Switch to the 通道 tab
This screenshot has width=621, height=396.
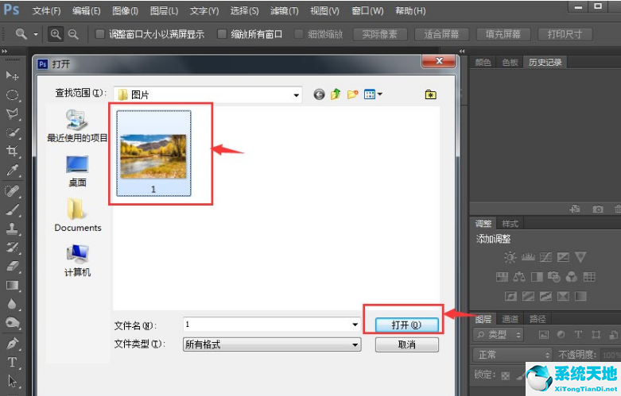(x=510, y=318)
